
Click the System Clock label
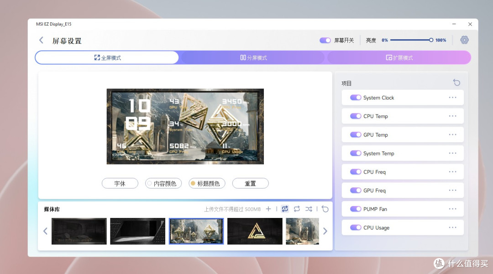click(378, 98)
